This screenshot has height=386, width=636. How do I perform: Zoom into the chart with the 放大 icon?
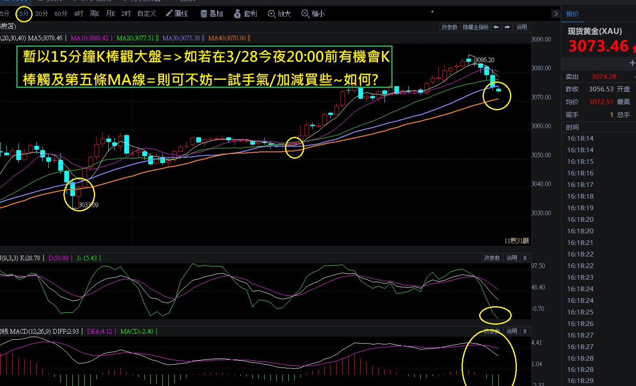click(x=279, y=13)
